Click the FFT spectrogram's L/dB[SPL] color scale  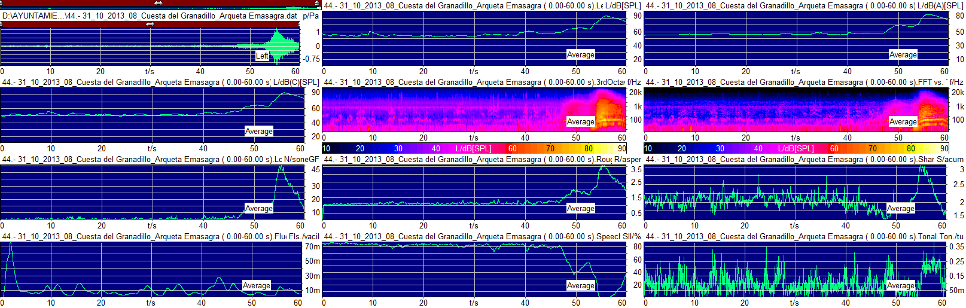pos(796,148)
